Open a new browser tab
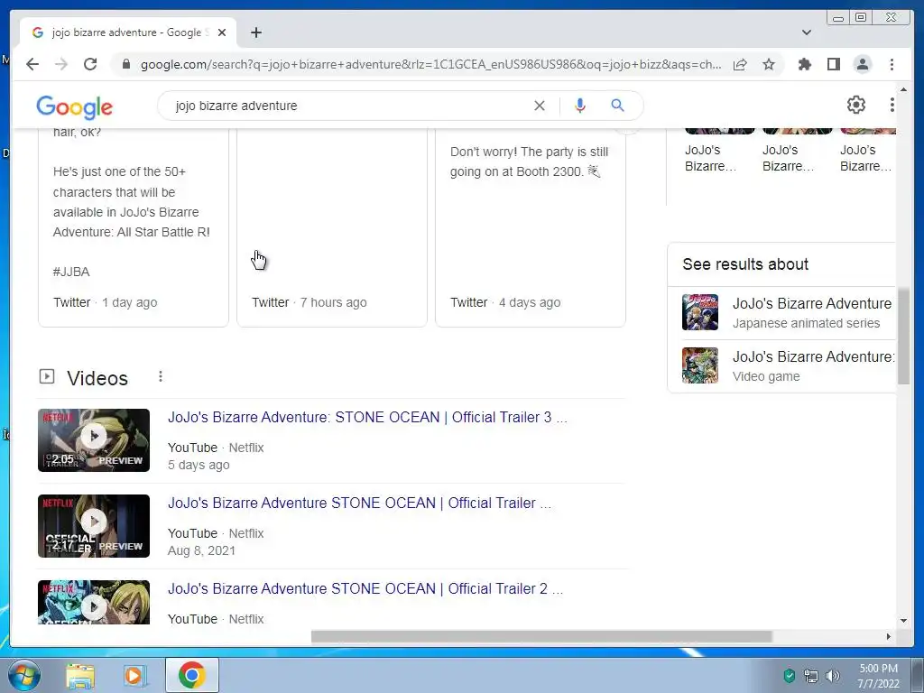Image resolution: width=924 pixels, height=693 pixels. [255, 32]
